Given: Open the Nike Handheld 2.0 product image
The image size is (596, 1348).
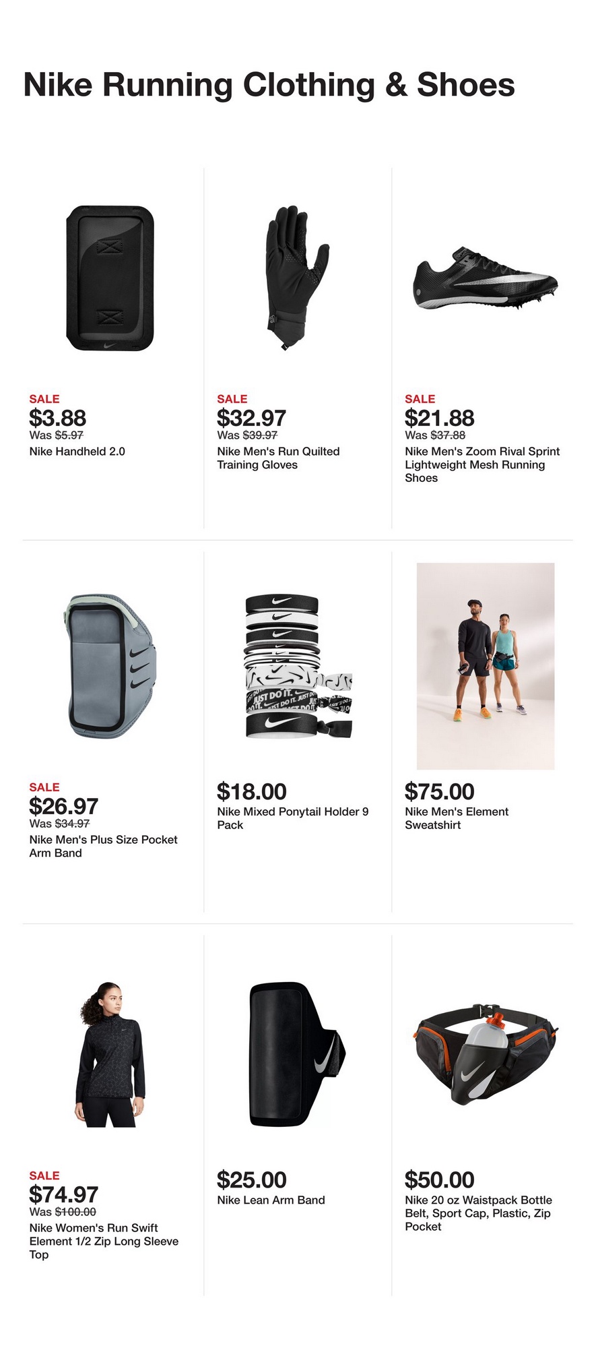Looking at the screenshot, I should (110, 278).
